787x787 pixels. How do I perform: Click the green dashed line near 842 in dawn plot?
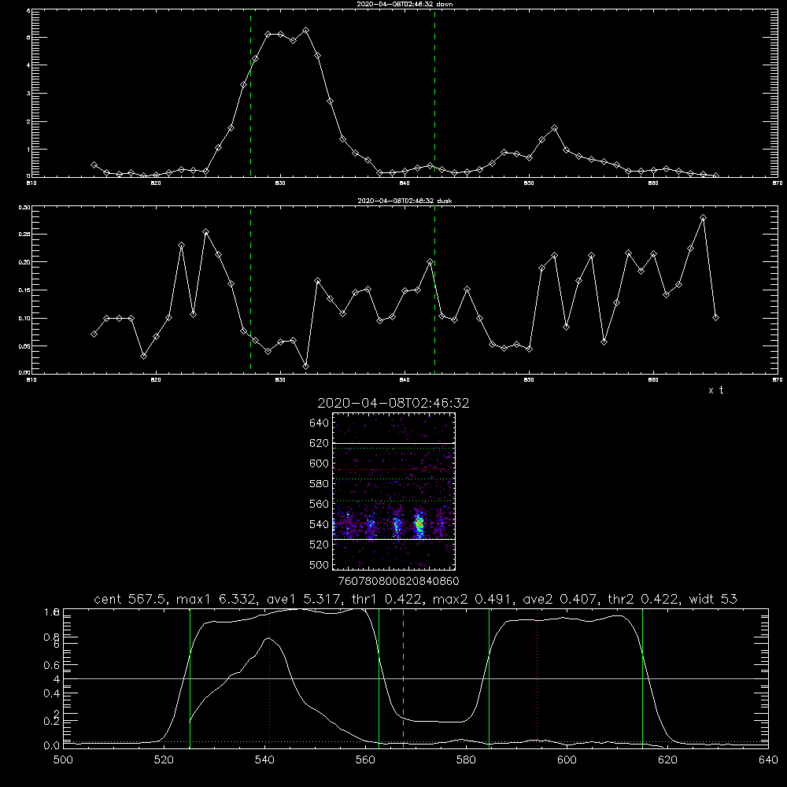[434, 93]
